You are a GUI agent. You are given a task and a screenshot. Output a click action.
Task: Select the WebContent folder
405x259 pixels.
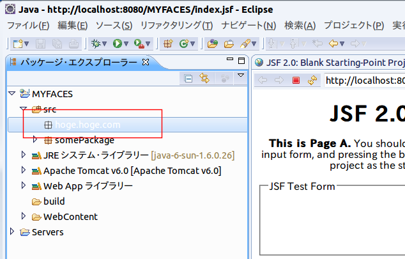(70, 217)
